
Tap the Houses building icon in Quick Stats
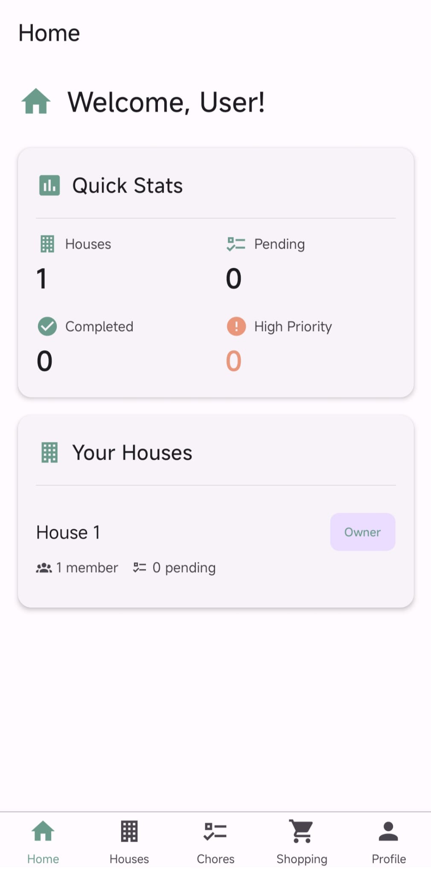[47, 244]
